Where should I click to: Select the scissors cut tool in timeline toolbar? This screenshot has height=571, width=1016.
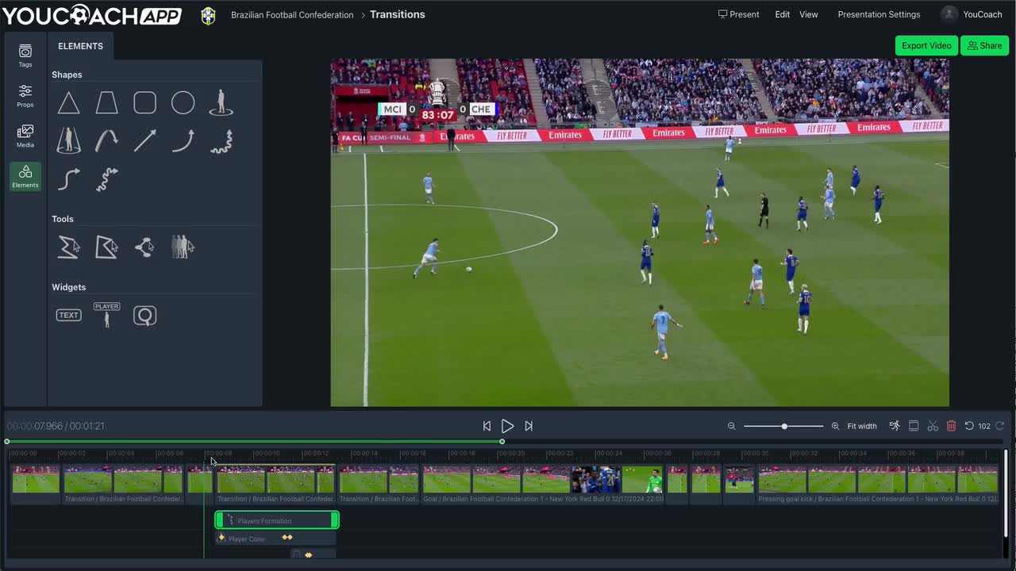tap(933, 426)
